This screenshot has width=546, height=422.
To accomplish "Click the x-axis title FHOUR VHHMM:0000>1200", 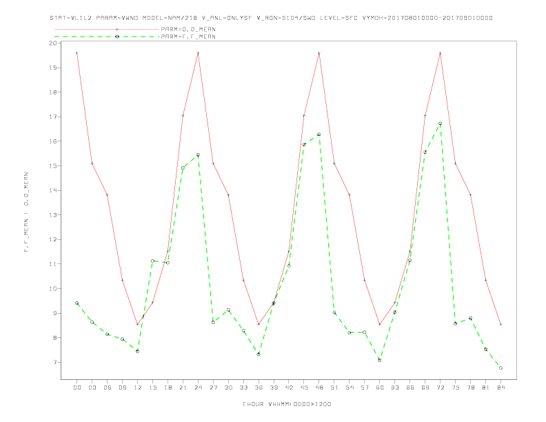I will tap(287, 404).
